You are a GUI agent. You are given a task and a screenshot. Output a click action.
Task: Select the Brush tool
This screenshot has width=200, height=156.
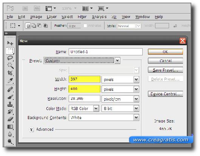10,97
